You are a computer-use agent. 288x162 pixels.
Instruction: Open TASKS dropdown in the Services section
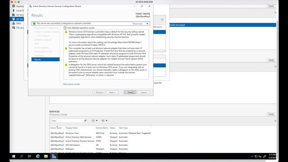(x=271, y=114)
